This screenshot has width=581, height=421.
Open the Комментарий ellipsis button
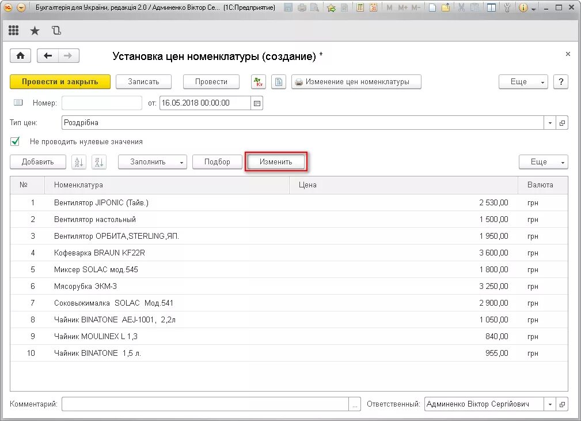pyautogui.click(x=355, y=404)
